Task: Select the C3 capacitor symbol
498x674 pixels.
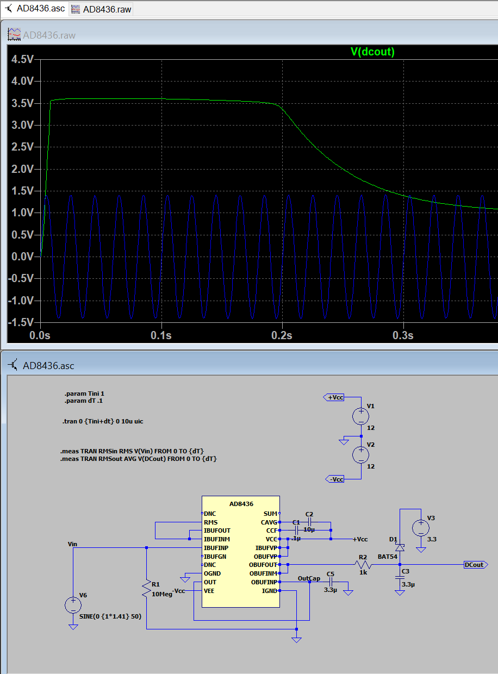Action: (x=400, y=578)
